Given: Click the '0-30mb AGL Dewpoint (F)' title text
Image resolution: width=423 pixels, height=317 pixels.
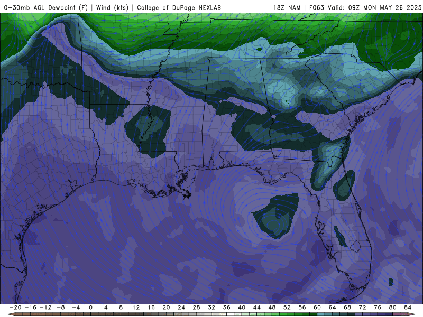Looking at the screenshot, I should pos(46,8).
